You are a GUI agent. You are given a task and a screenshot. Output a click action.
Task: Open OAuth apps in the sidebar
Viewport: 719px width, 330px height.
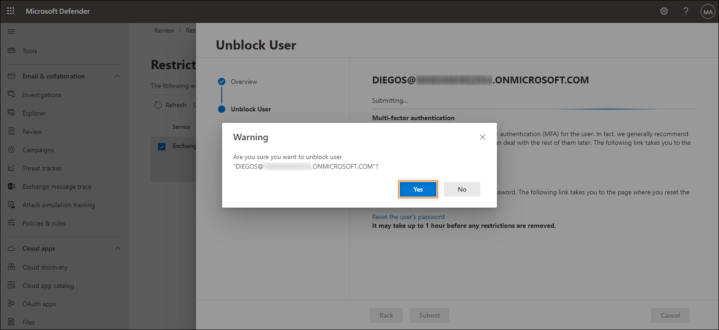click(x=39, y=304)
